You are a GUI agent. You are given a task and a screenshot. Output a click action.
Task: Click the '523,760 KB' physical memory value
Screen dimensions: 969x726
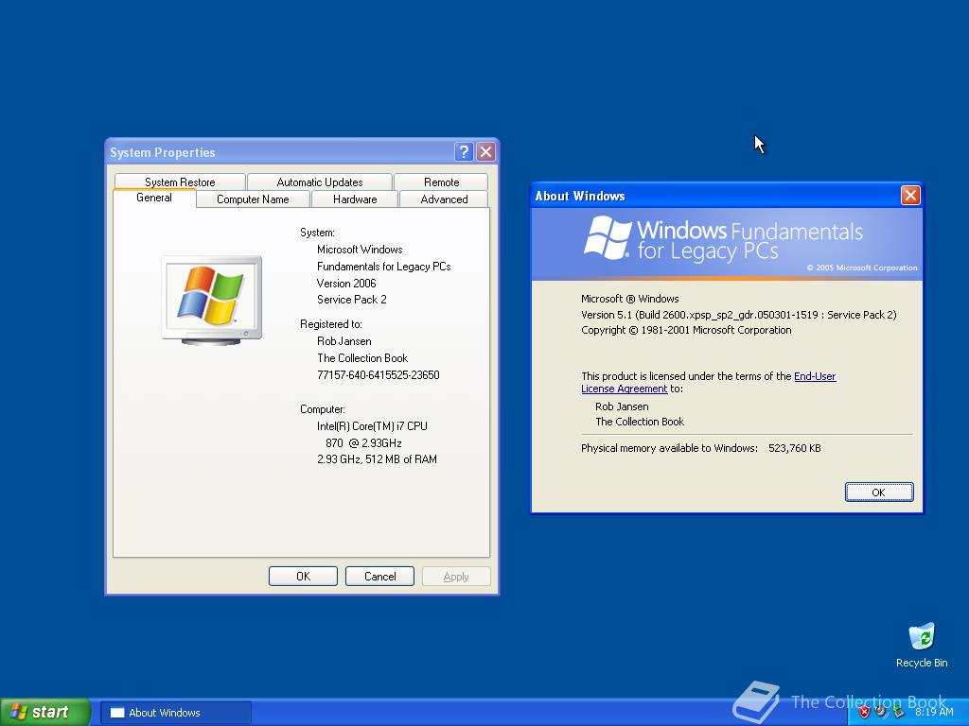tap(795, 448)
